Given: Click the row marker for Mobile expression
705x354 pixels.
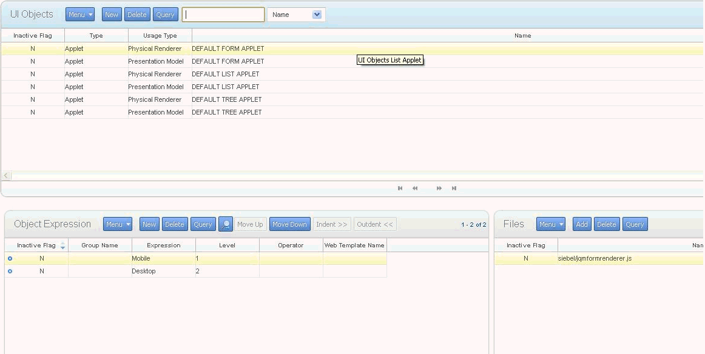Looking at the screenshot, I should pos(10,258).
